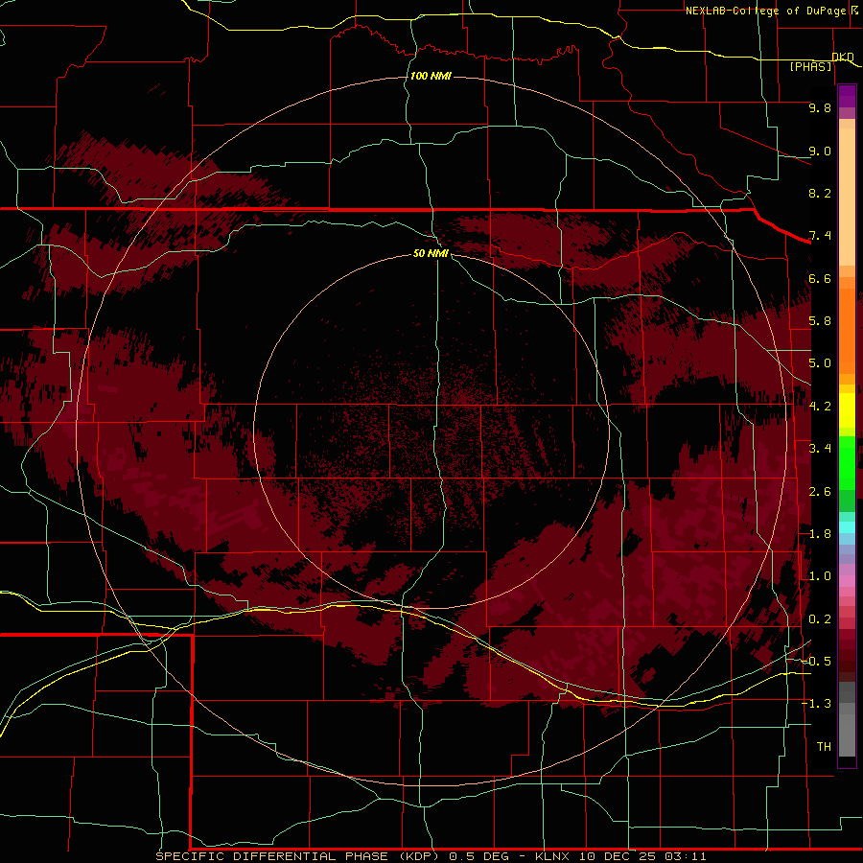Screen dimensions: 863x863
Task: Click the 8.2 scale value
Action: 820,193
